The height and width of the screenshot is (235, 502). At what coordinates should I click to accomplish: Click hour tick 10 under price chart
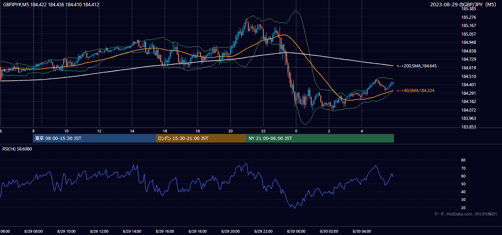click(66, 131)
